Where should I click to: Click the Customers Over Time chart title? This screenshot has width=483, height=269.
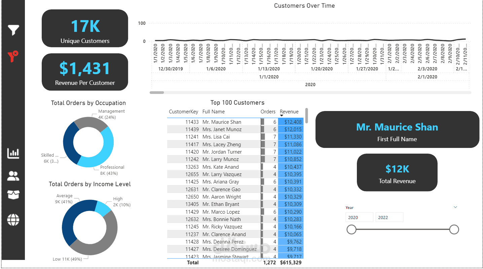(304, 6)
